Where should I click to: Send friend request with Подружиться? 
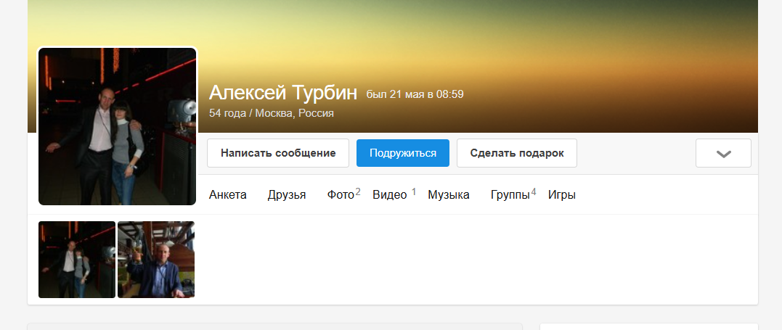[402, 153]
